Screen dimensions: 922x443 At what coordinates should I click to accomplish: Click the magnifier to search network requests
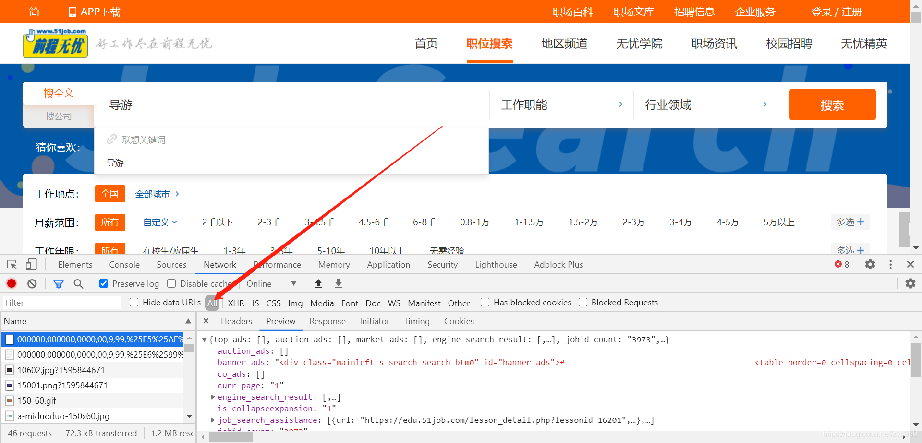click(x=79, y=283)
